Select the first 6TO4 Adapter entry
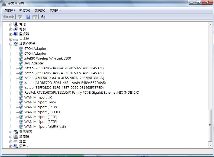 tap(35, 49)
